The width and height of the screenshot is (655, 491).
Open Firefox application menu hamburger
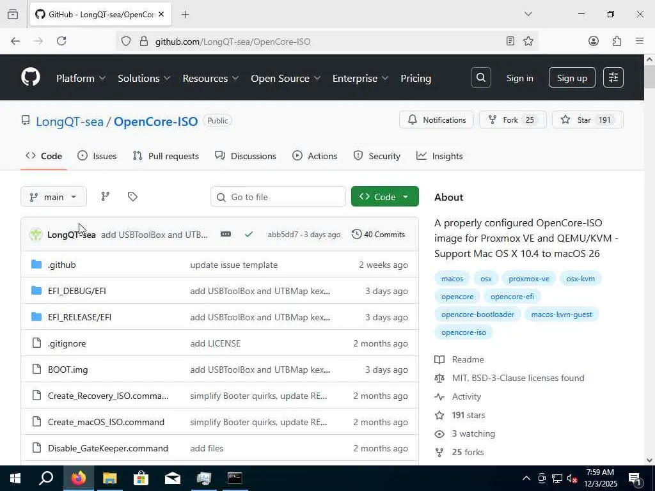pyautogui.click(x=640, y=41)
